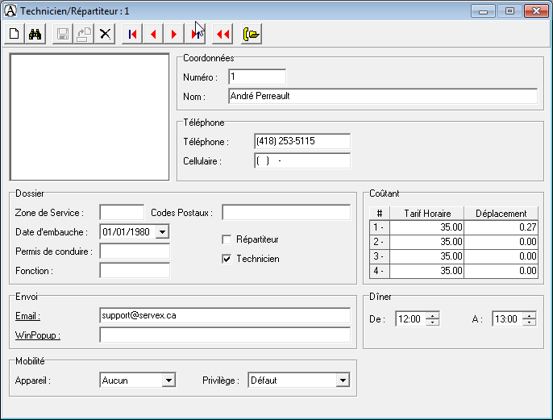
Task: Expand the Appareil dropdown
Action: click(168, 380)
